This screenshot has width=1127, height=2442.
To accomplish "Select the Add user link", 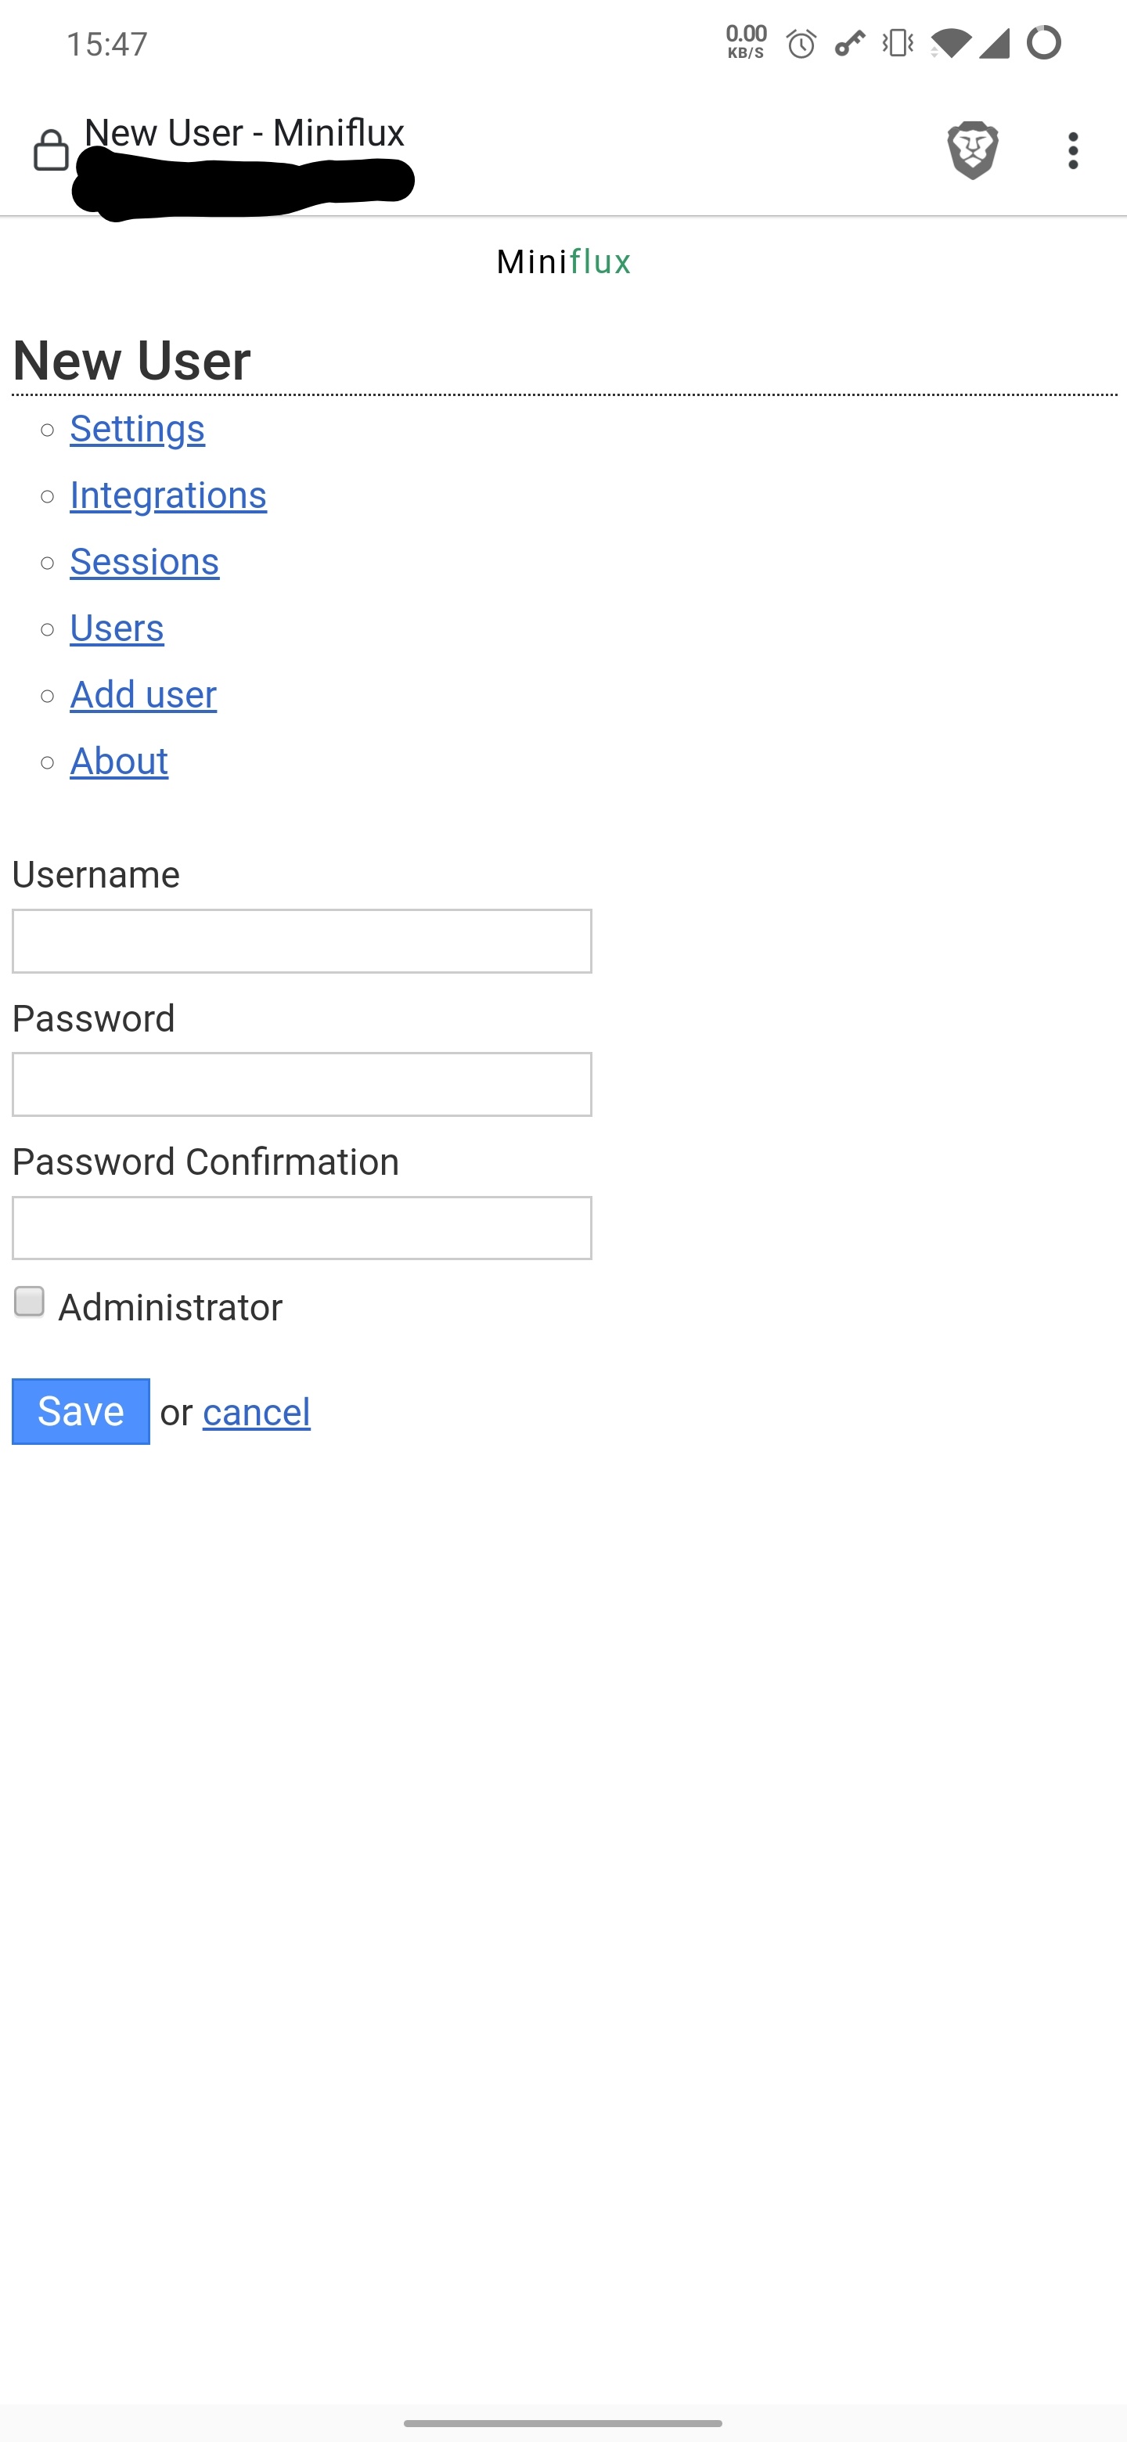I will [142, 694].
